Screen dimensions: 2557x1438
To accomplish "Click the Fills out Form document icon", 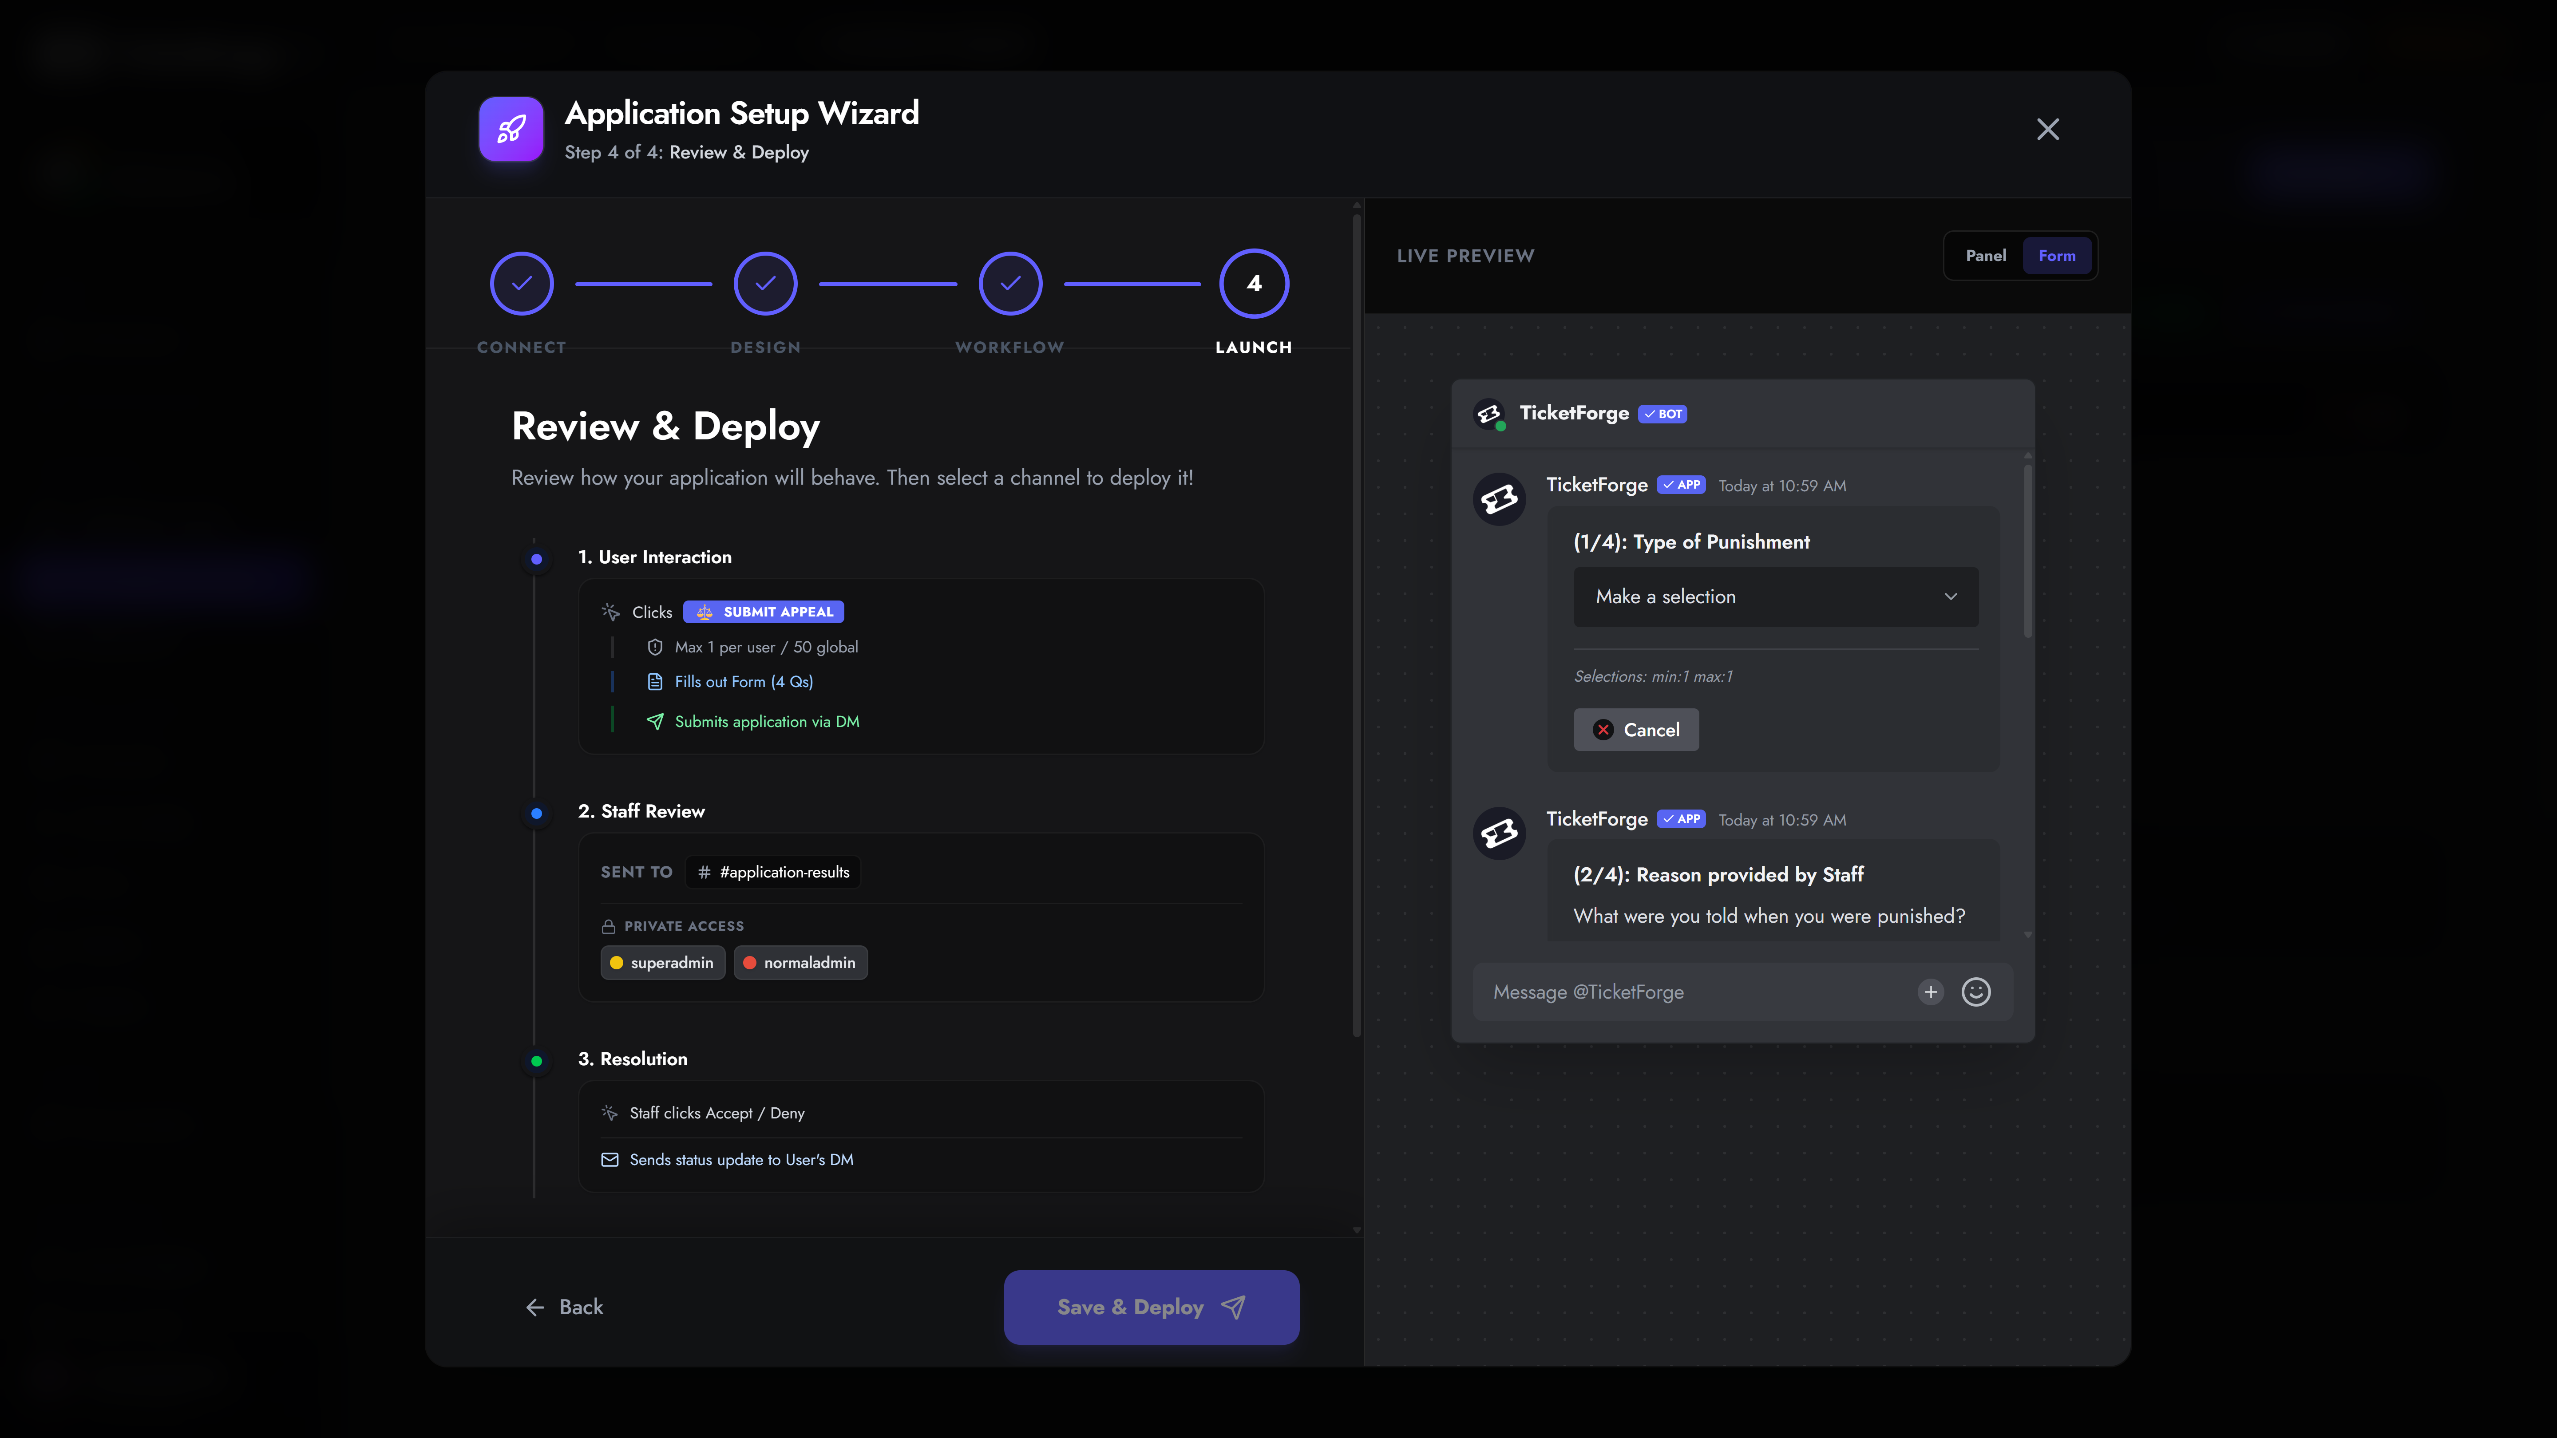I will point(654,682).
